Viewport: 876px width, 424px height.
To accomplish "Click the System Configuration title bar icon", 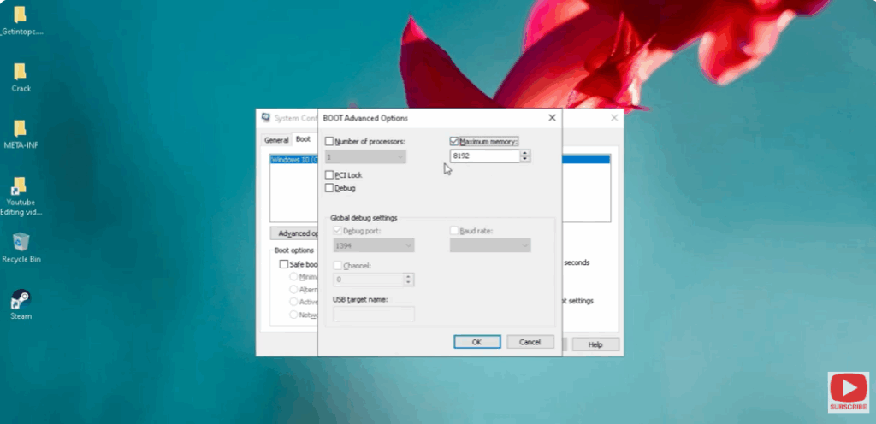I will [x=266, y=118].
